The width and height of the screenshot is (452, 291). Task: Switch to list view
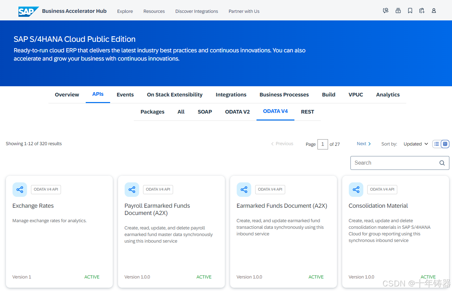[437, 144]
